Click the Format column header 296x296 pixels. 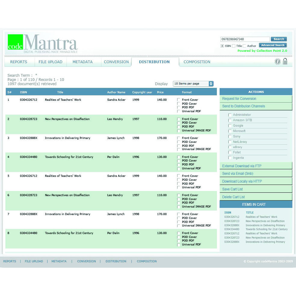pyautogui.click(x=187, y=92)
